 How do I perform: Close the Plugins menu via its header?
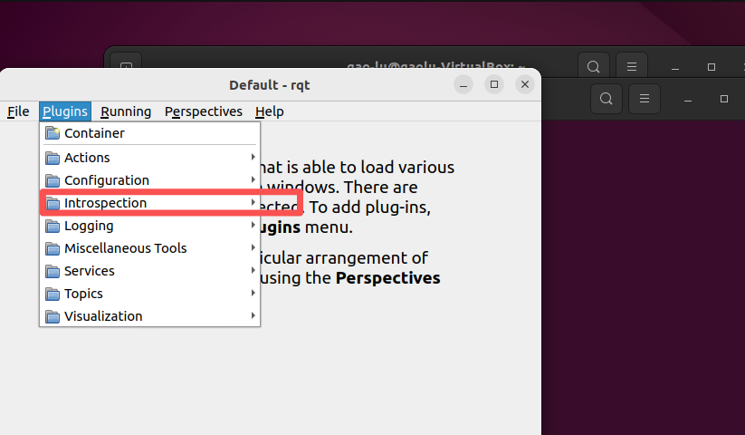pos(65,111)
